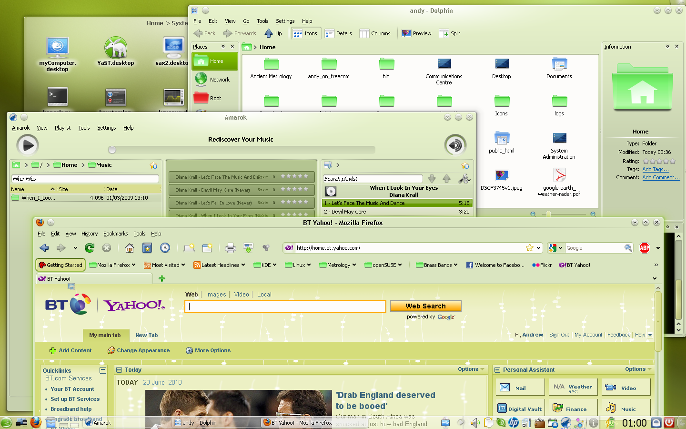Click the Digital Vault button in Personal Assistant
This screenshot has height=429, width=686.
coord(520,409)
